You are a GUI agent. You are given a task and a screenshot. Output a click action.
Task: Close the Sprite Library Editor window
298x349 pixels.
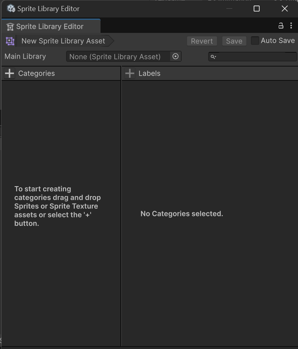click(x=285, y=9)
